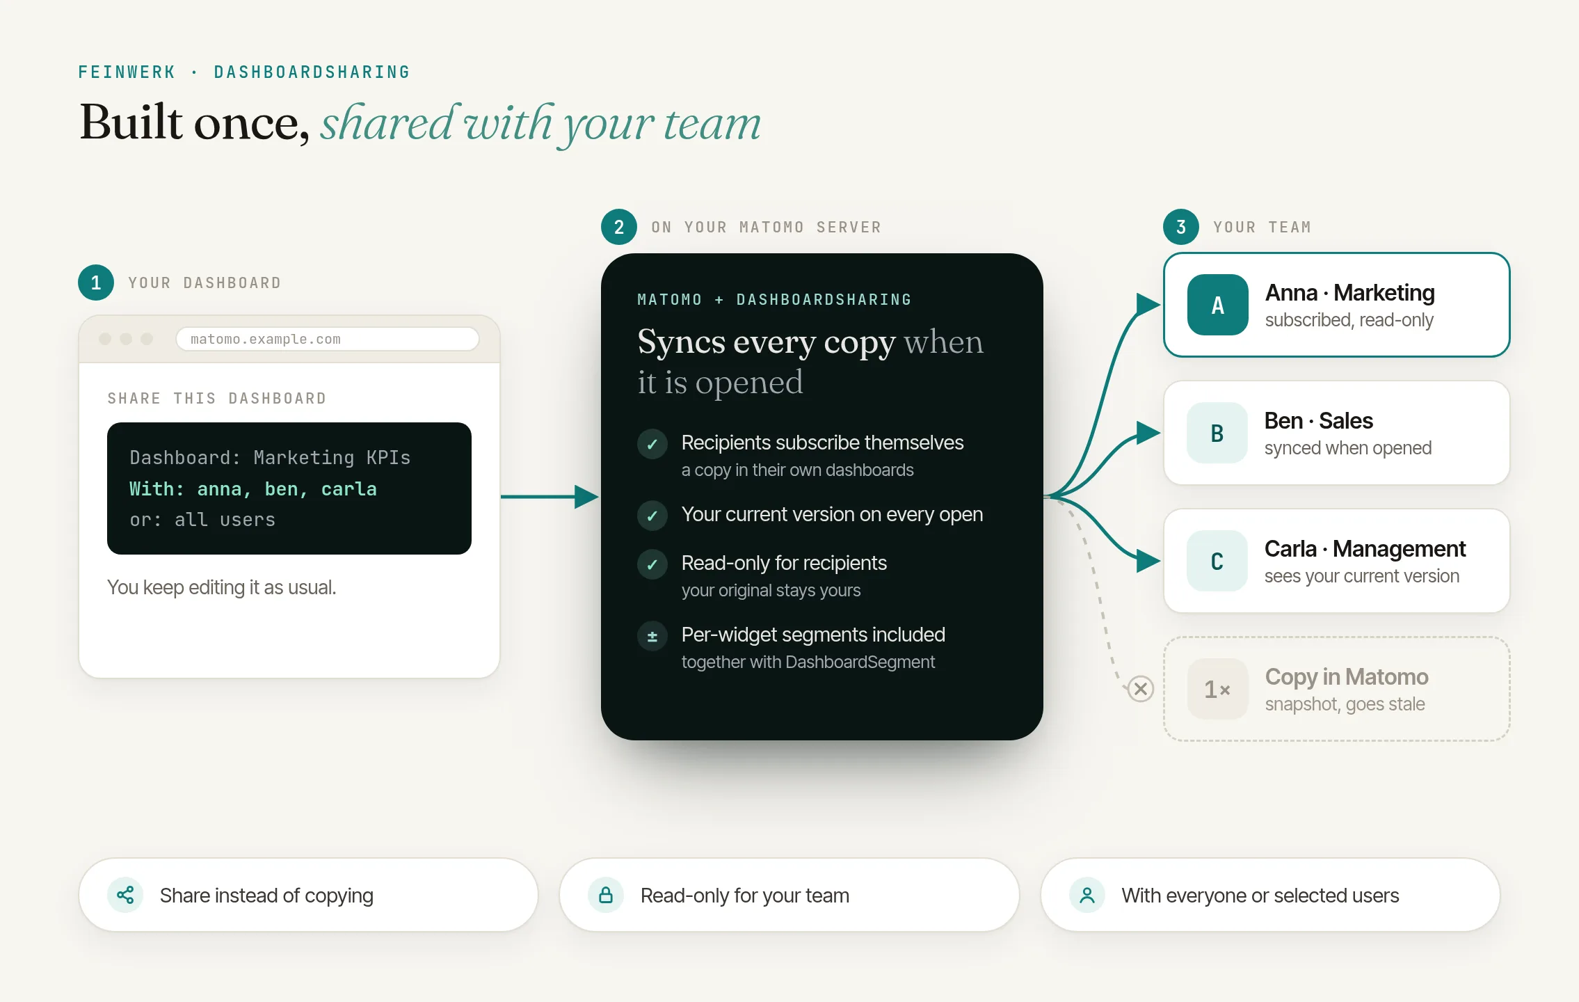
Task: Click the circled X at the dashed line's end
Action: click(x=1141, y=689)
